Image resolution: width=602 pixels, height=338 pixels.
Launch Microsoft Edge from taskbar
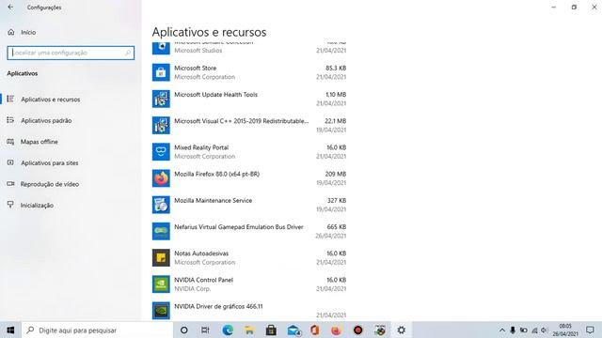click(228, 330)
